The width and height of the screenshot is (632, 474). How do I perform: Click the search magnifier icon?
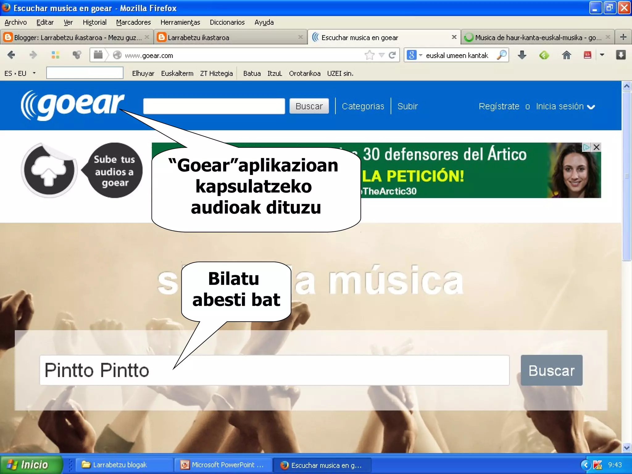tap(502, 55)
